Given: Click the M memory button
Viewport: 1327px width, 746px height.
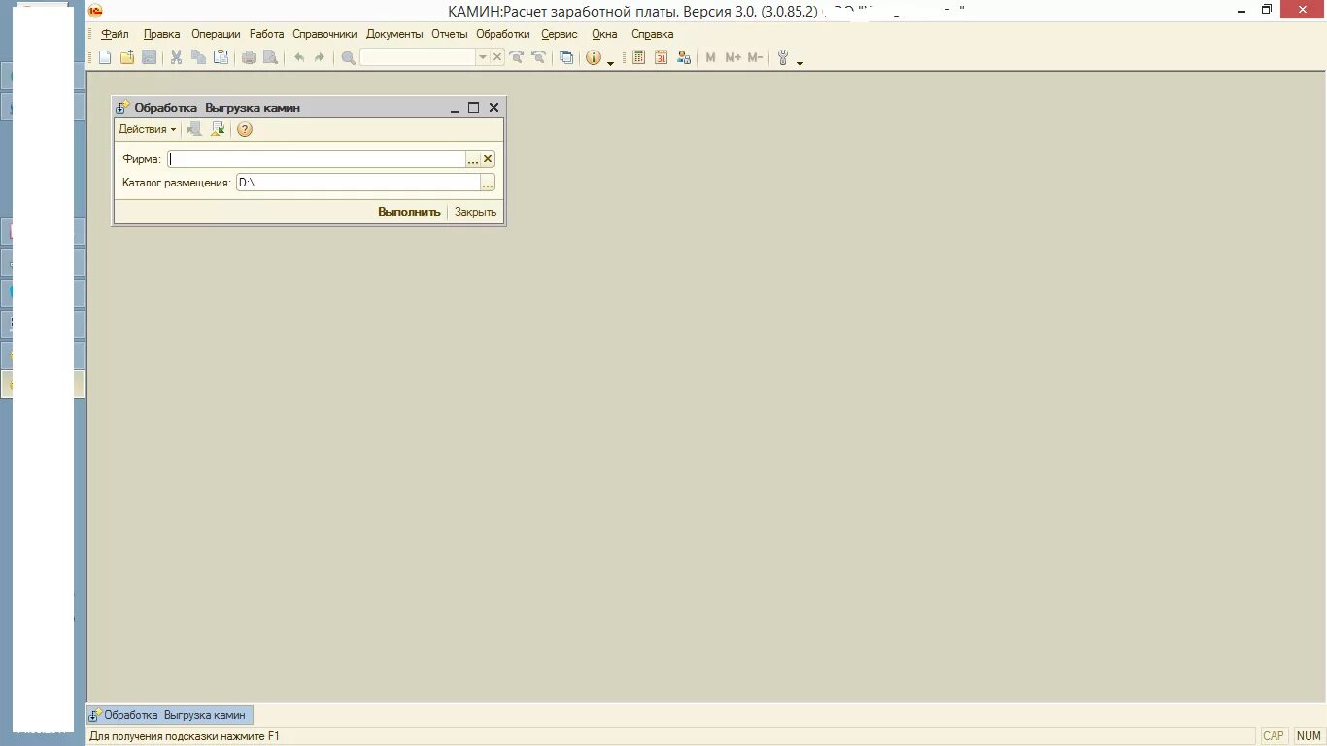Looking at the screenshot, I should 710,57.
